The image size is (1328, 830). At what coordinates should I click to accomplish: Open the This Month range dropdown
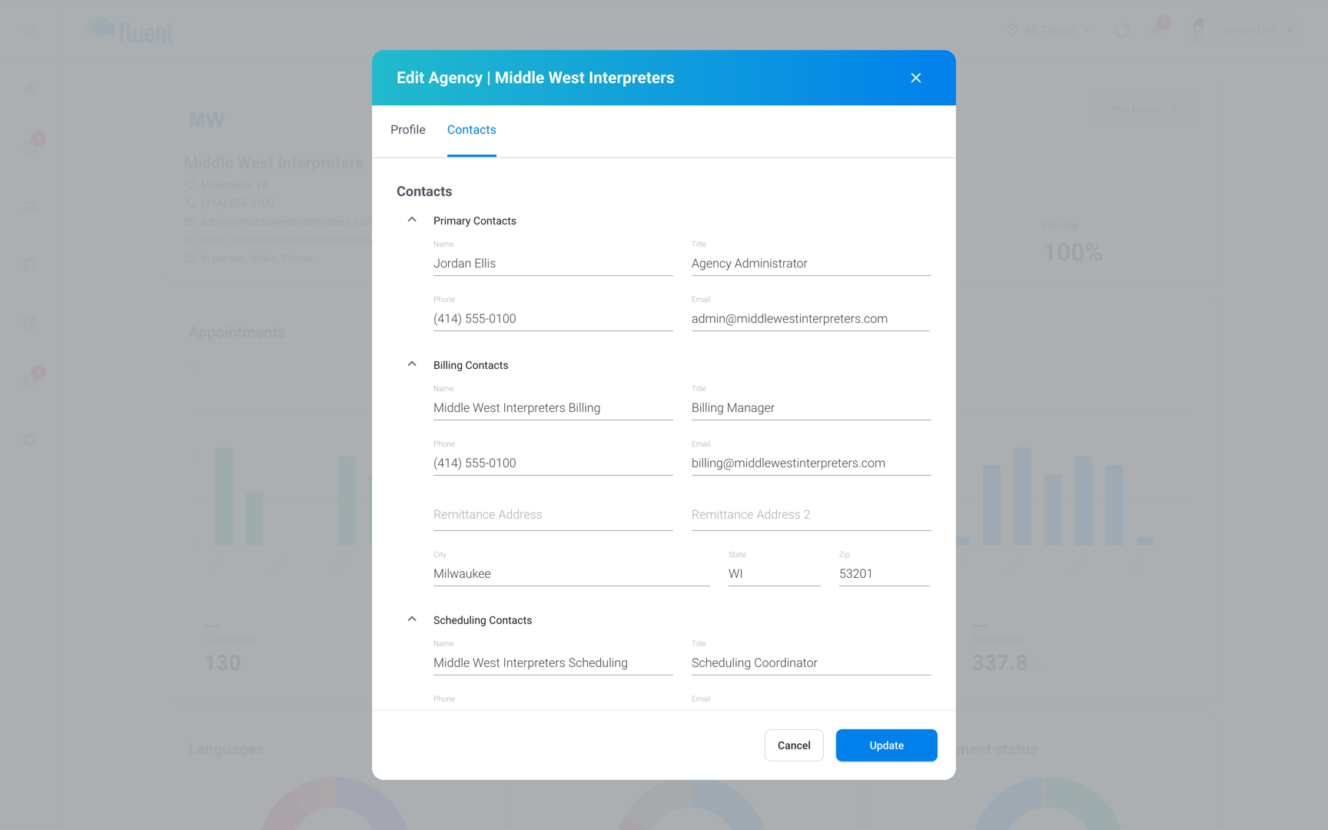click(x=1144, y=110)
